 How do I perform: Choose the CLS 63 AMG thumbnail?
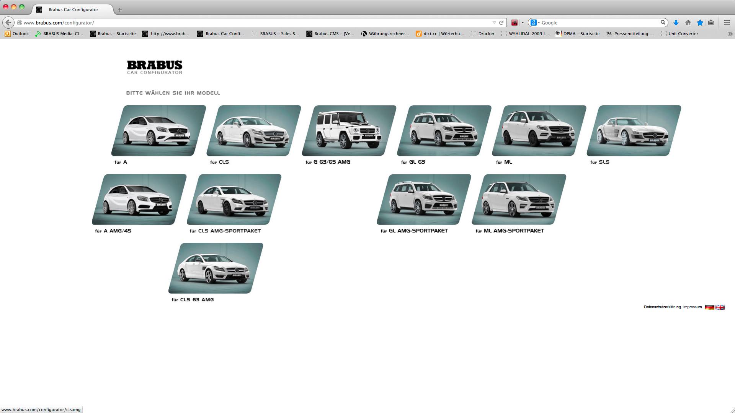pyautogui.click(x=216, y=268)
